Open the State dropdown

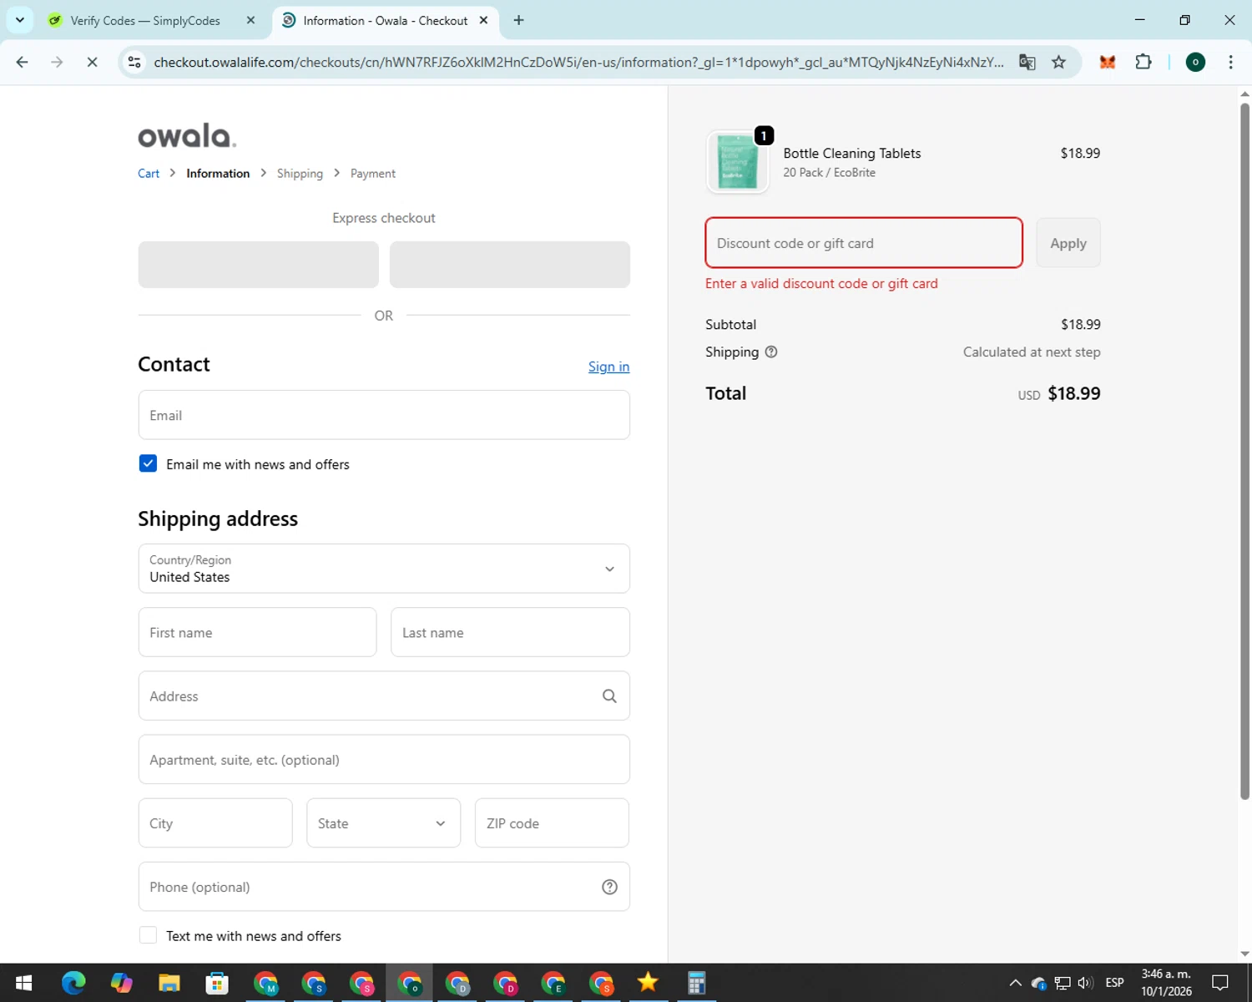click(x=383, y=823)
